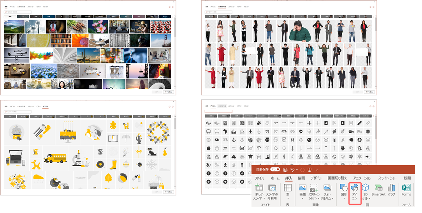Select the bold black plus sign icon
Screen dimensions: 422x213
(309, 123)
